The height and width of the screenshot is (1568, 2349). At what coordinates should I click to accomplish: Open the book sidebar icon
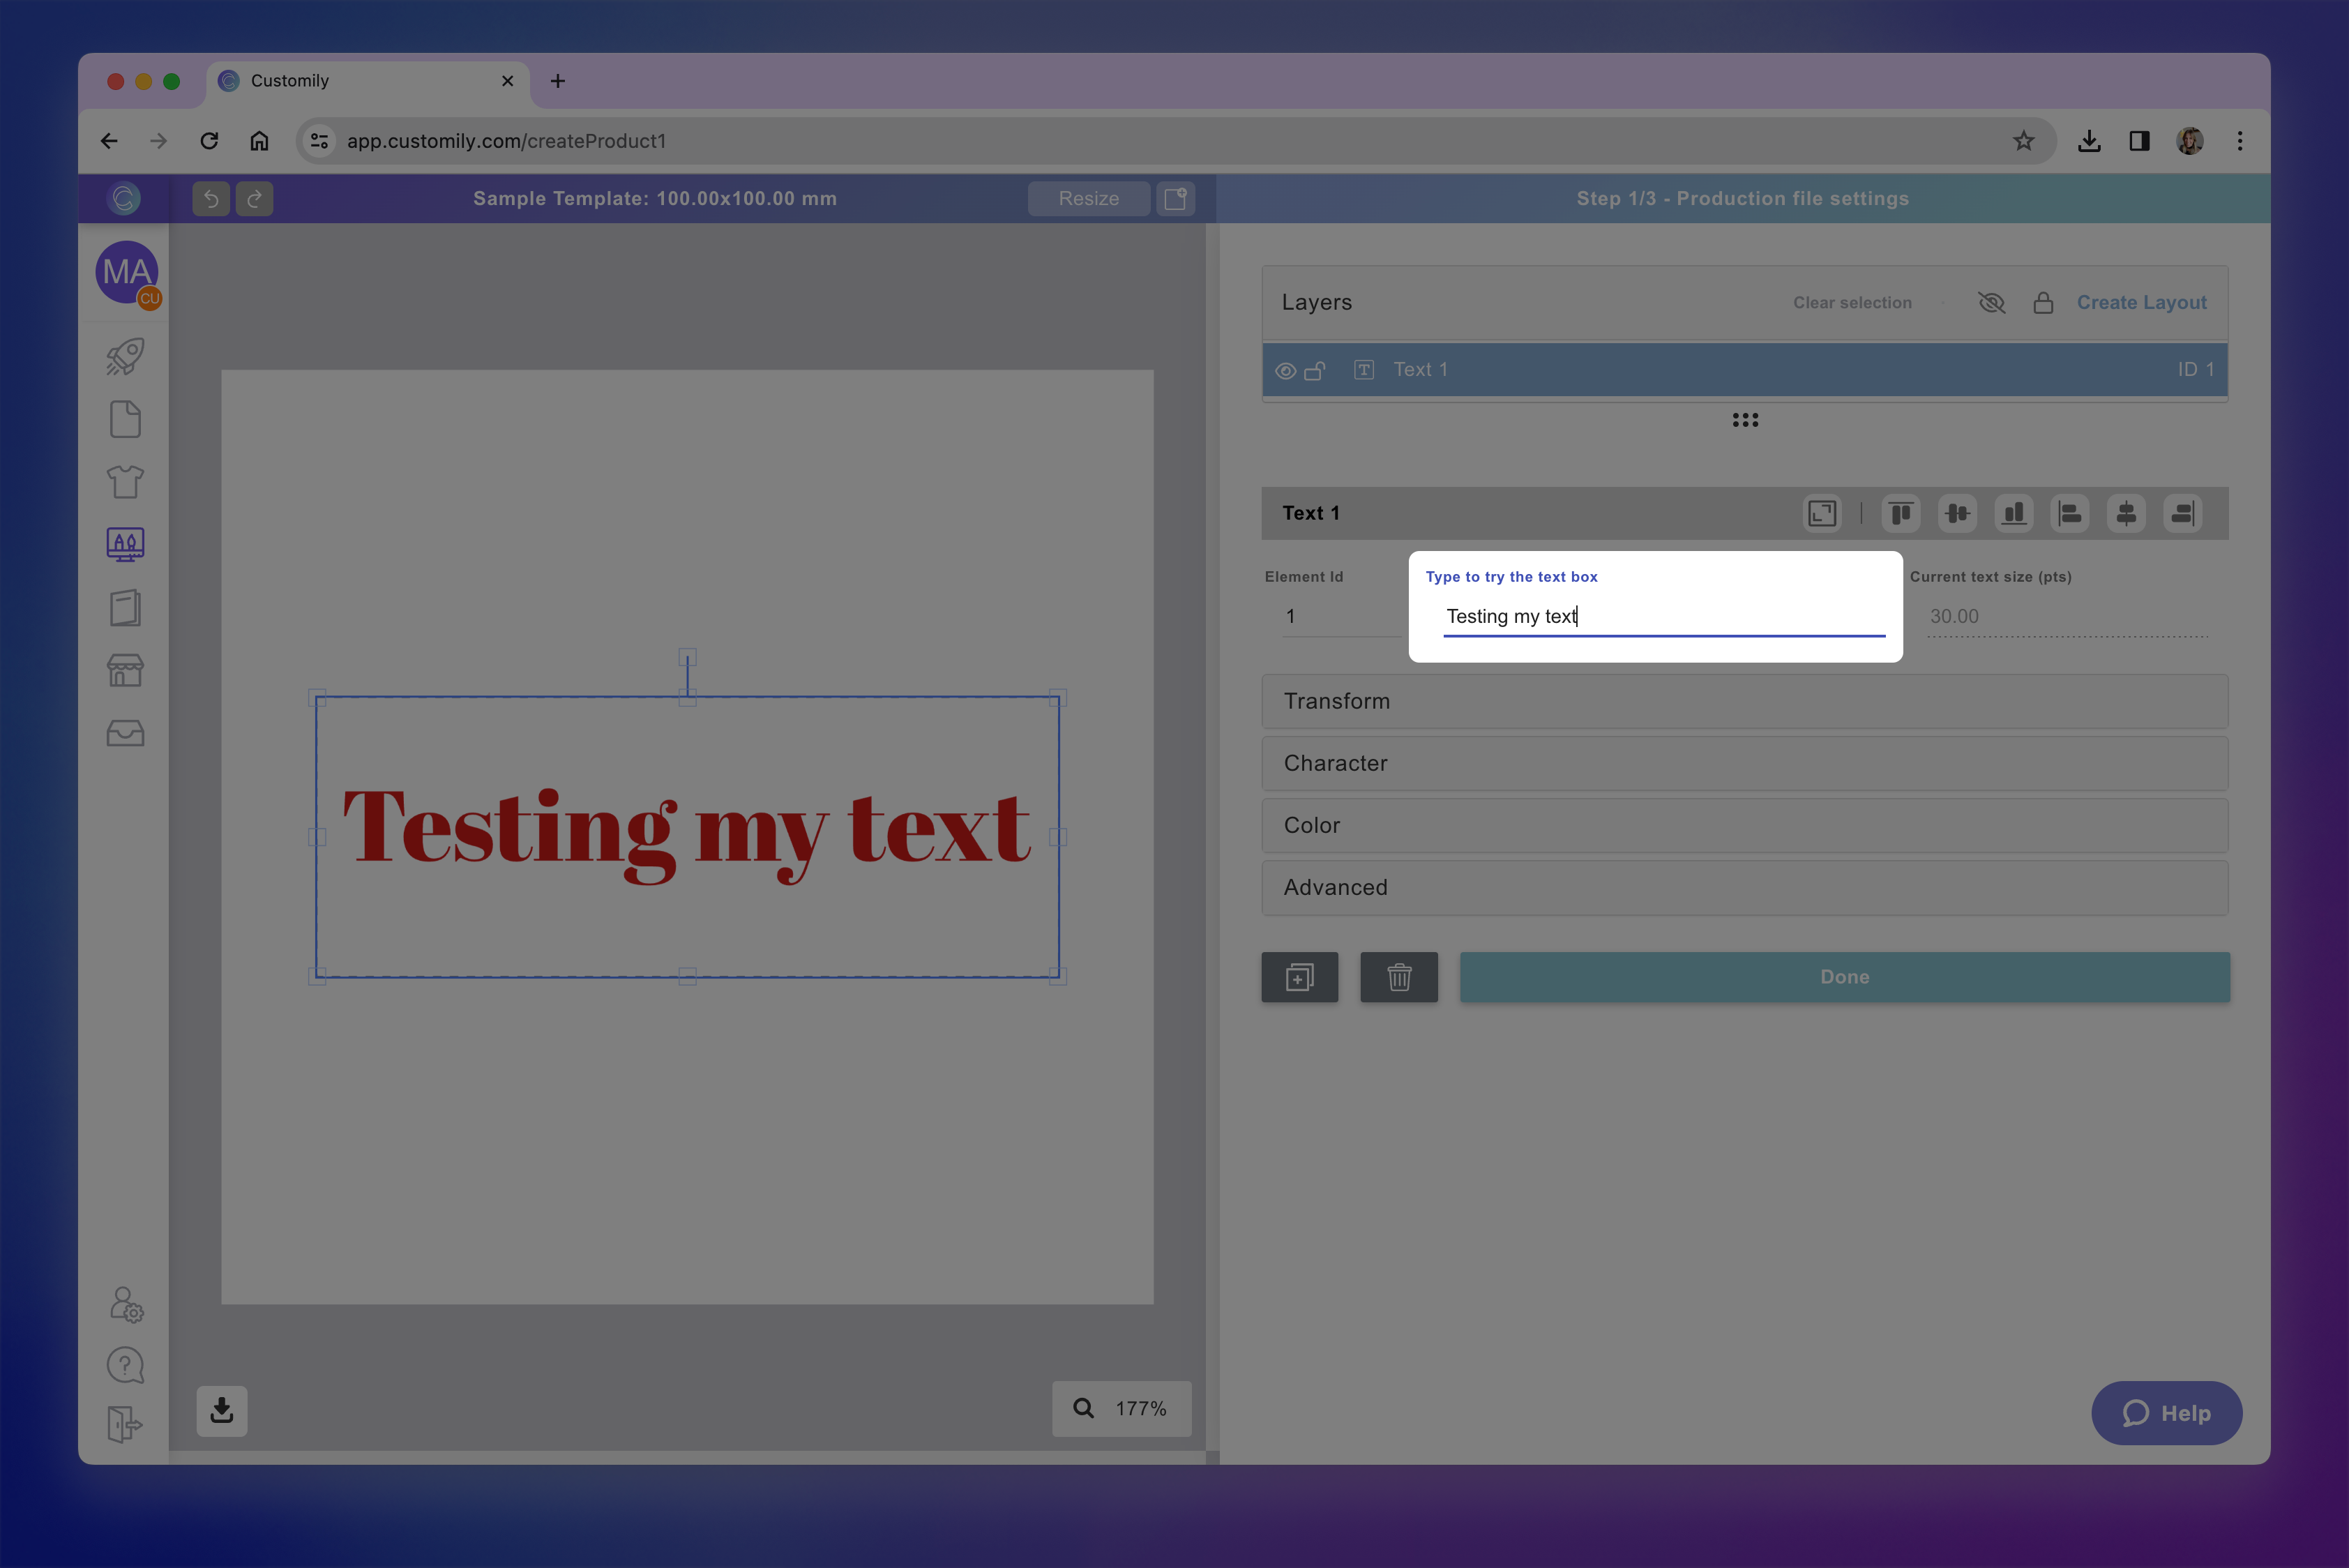(x=125, y=608)
